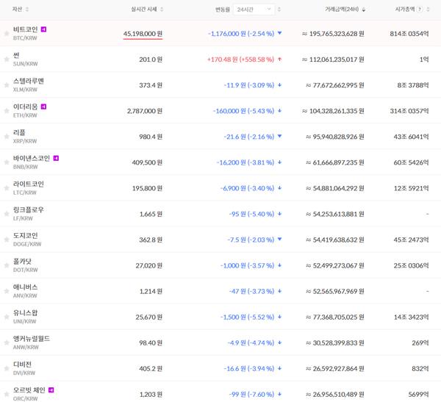Sort by 변동률 column arrows
This screenshot has width=441, height=402.
[279, 10]
